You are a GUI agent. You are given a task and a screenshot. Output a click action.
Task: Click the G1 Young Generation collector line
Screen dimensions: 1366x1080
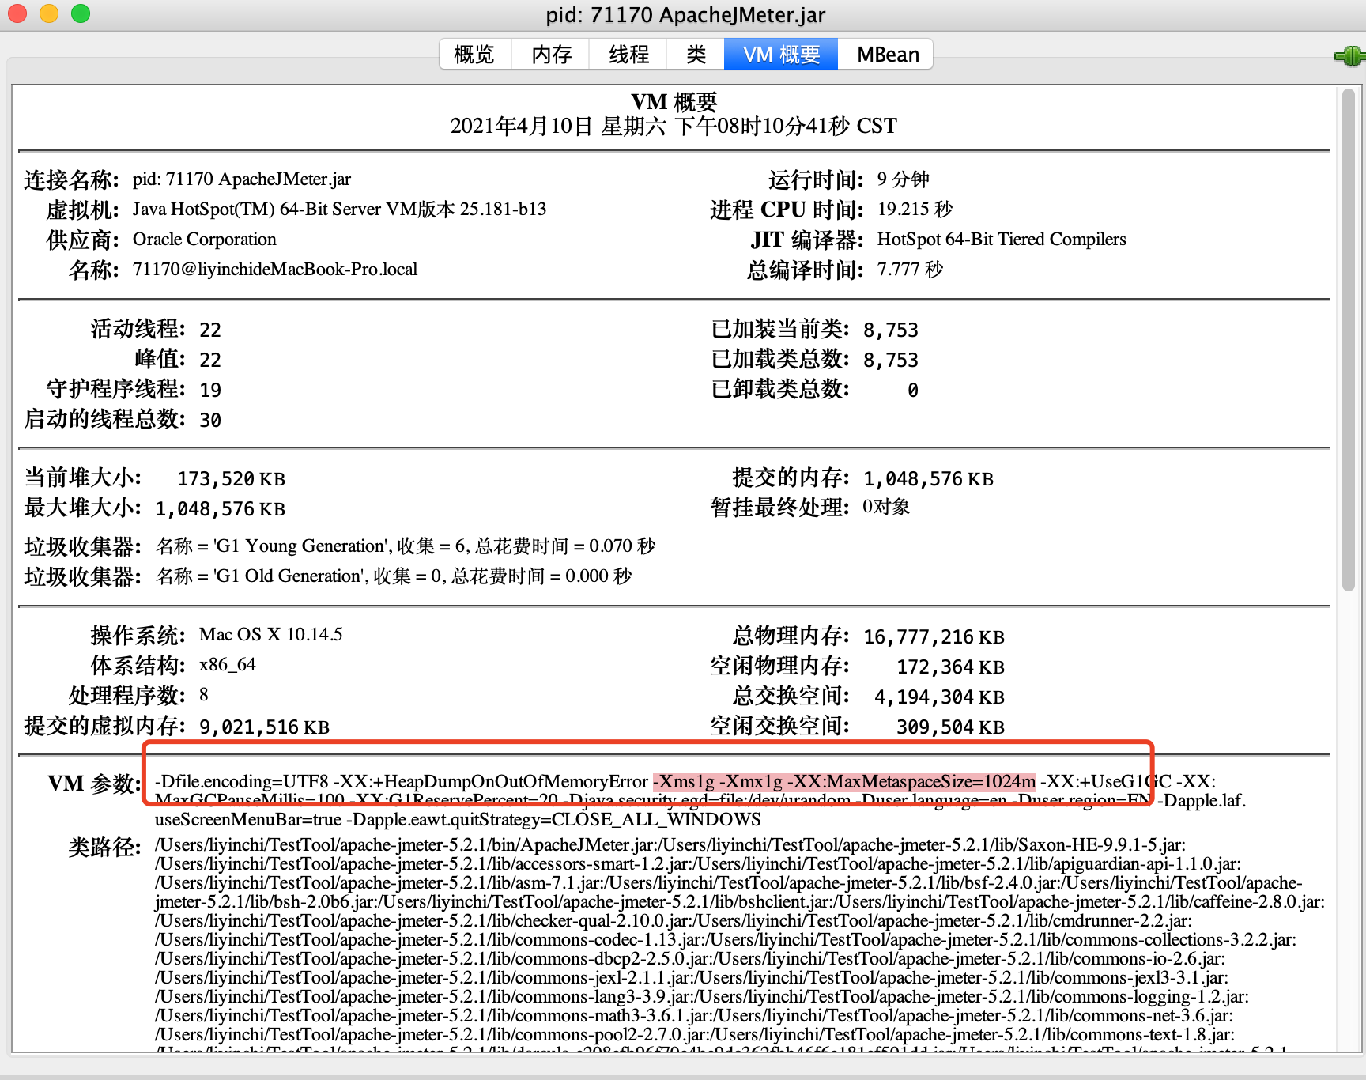(x=406, y=546)
